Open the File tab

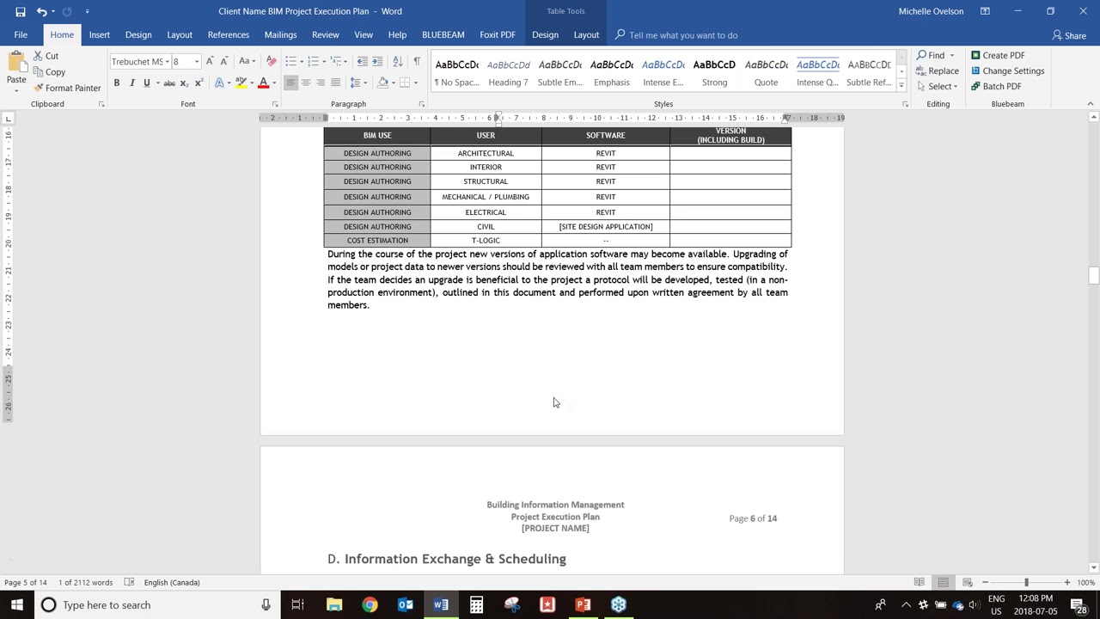click(x=21, y=35)
